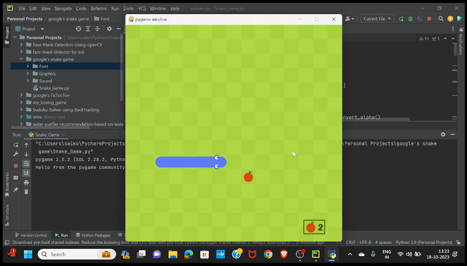Go to previous highlighted error arrow

[445, 39]
